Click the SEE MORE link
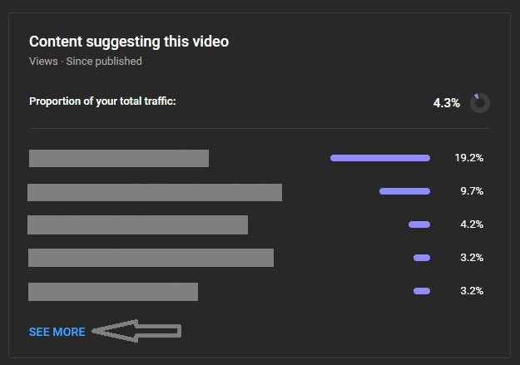The image size is (520, 365). point(57,332)
